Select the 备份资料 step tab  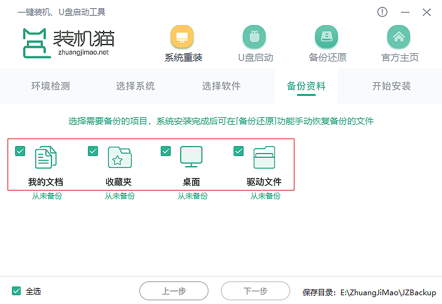pyautogui.click(x=306, y=86)
